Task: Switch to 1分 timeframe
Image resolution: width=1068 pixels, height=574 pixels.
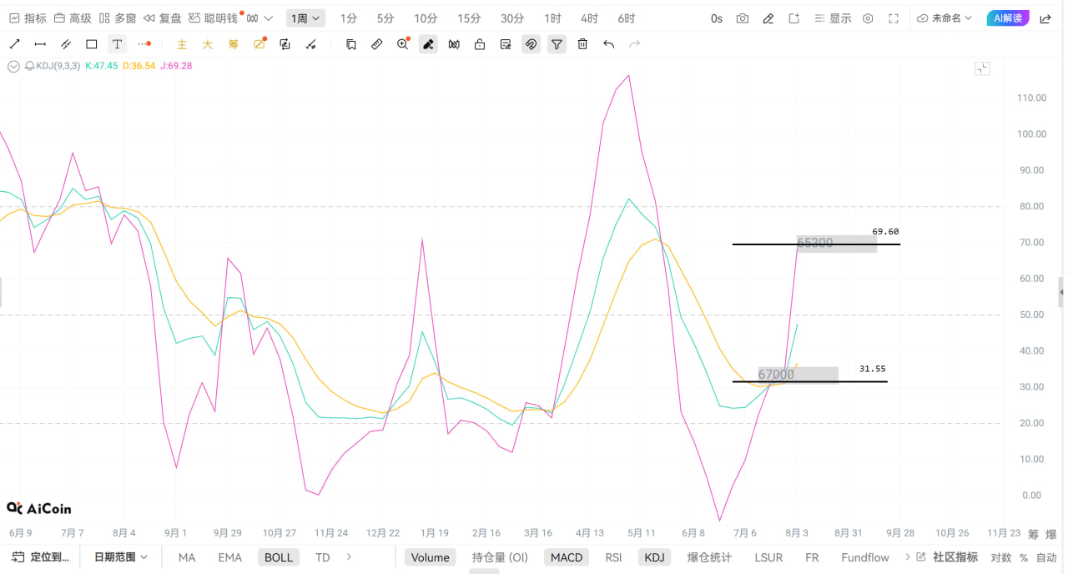Action: 349,18
